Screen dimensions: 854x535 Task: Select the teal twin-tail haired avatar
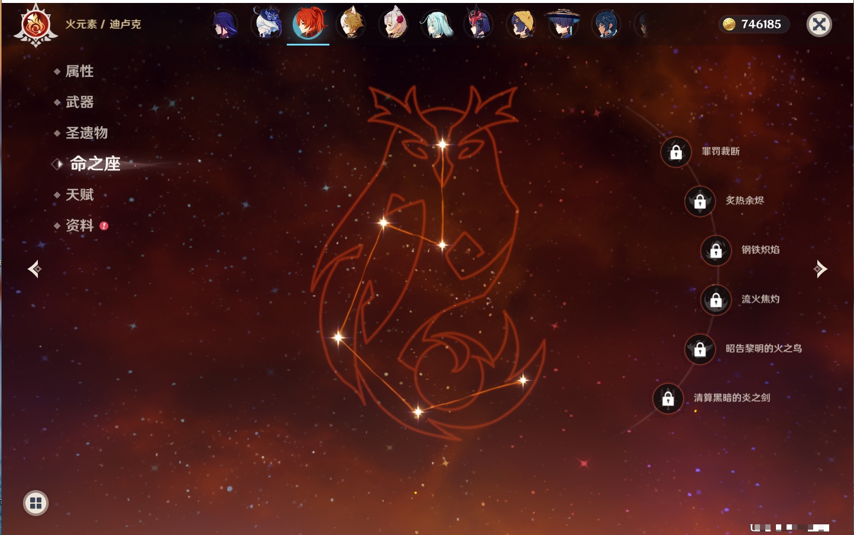[x=436, y=24]
